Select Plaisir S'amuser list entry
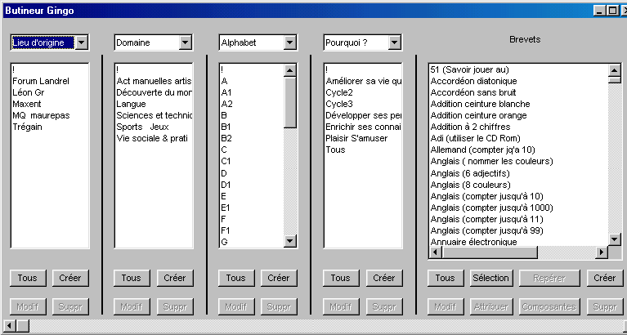 (356, 138)
